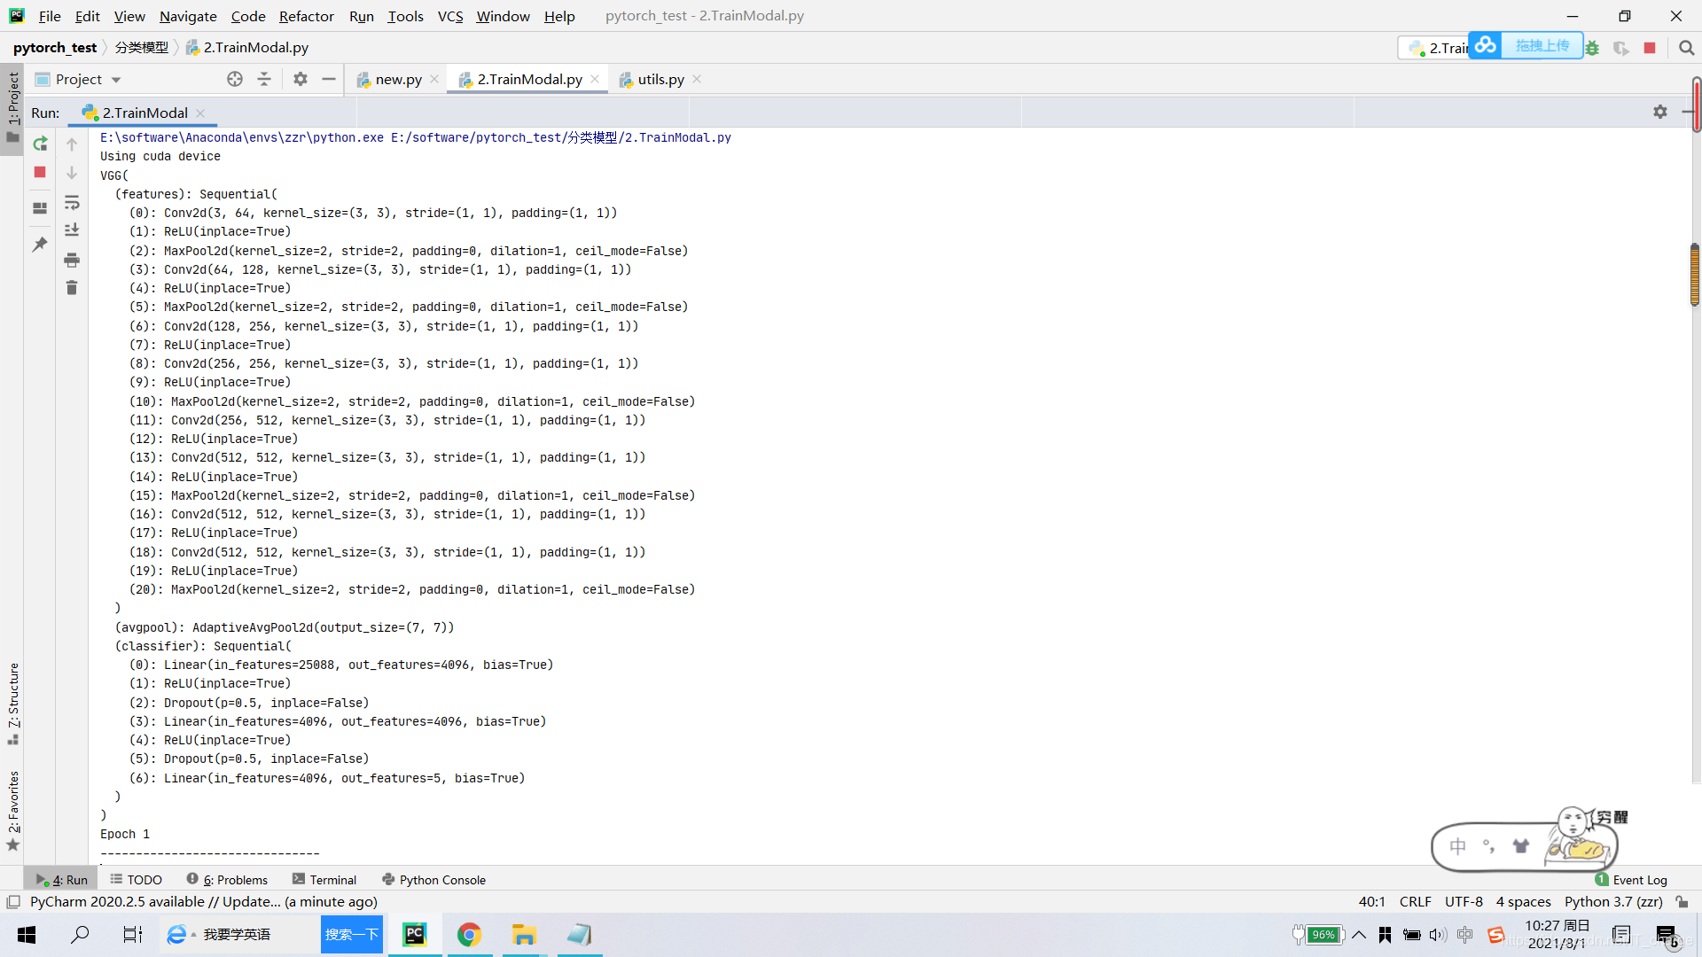Click PyCharm 2020.2.5 update notification
The width and height of the screenshot is (1702, 957).
pyautogui.click(x=204, y=901)
